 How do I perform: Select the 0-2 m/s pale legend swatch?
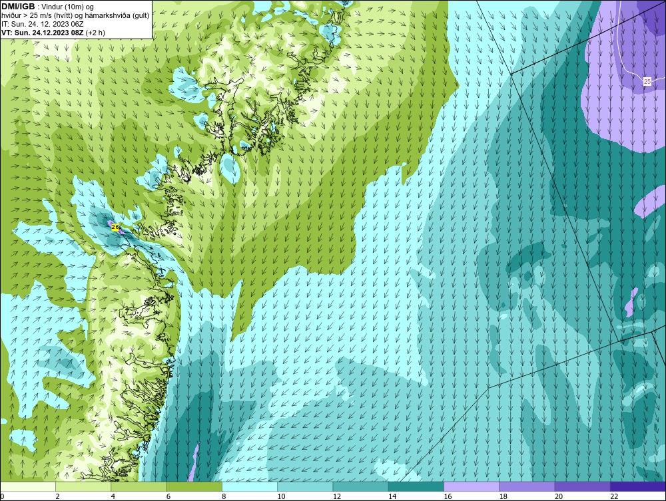28,486
